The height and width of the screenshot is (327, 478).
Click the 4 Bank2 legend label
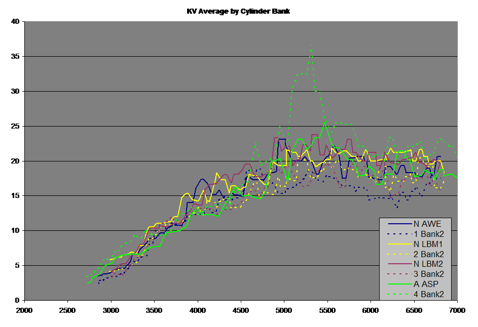click(x=430, y=294)
